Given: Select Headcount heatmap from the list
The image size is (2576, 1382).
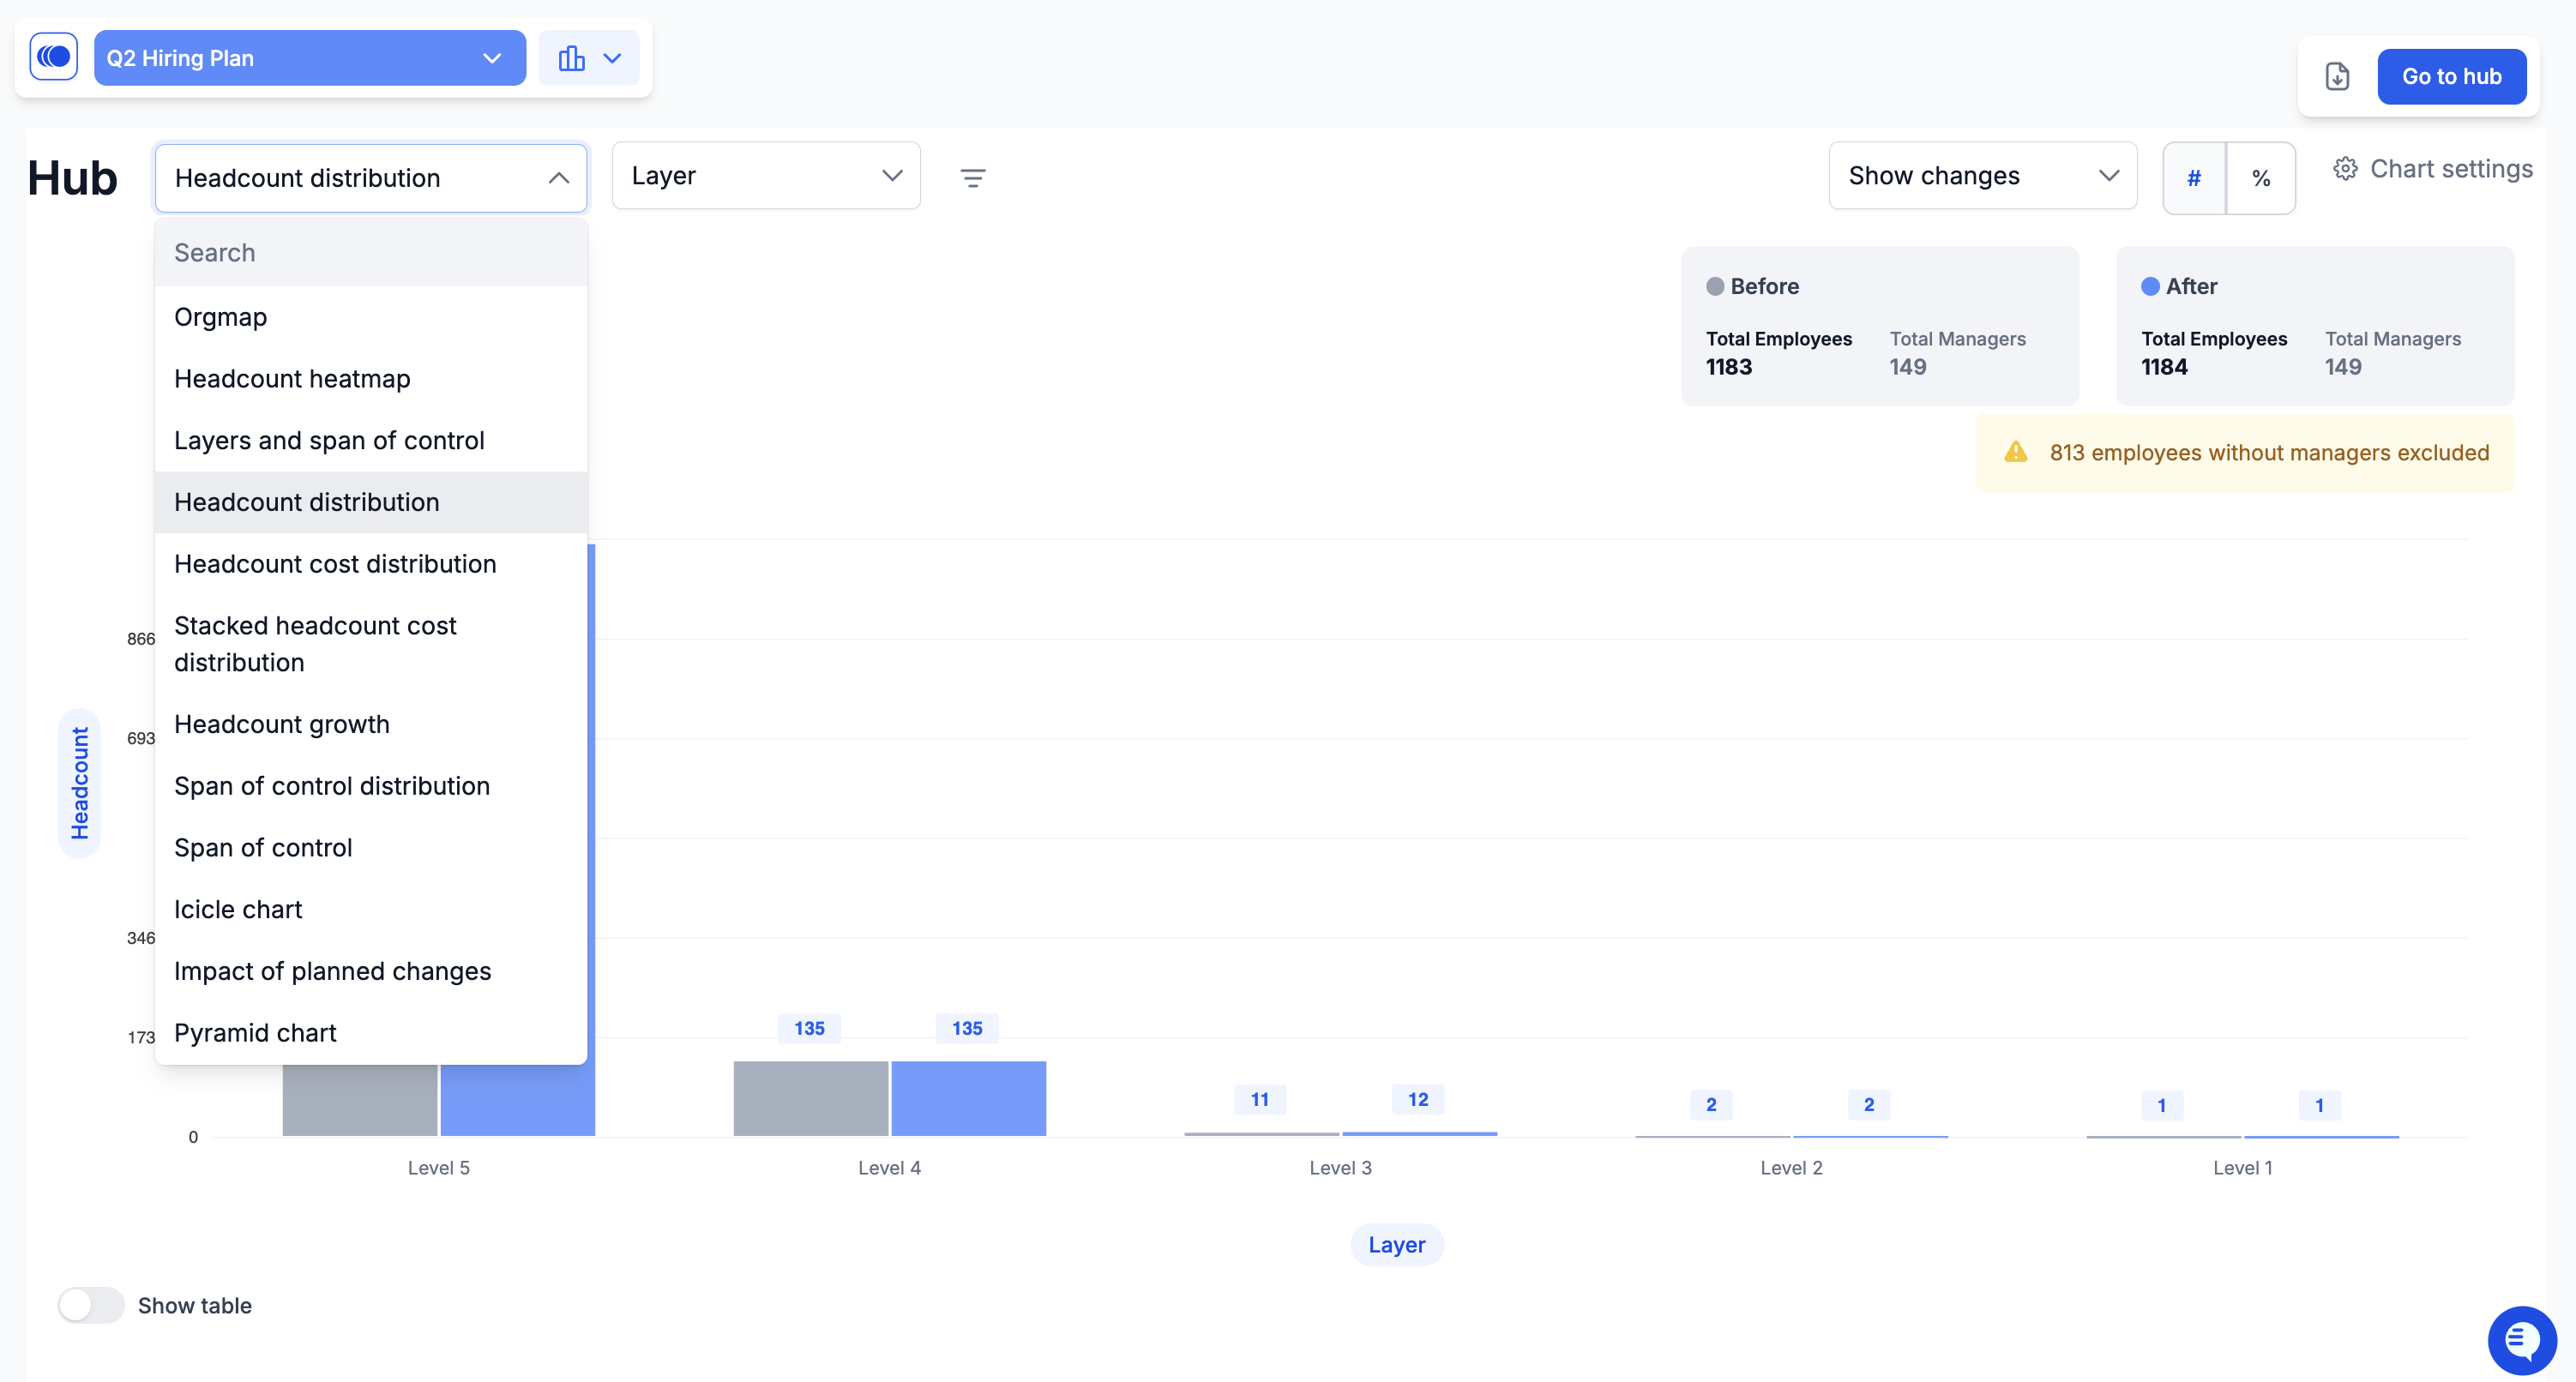Looking at the screenshot, I should (292, 379).
